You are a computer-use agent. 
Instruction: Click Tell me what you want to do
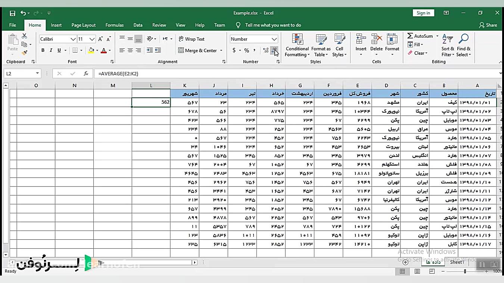pyautogui.click(x=273, y=25)
